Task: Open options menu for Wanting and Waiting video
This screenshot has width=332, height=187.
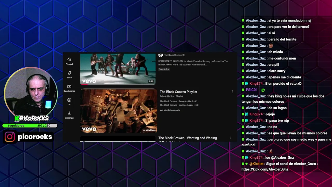Action: tap(230, 137)
